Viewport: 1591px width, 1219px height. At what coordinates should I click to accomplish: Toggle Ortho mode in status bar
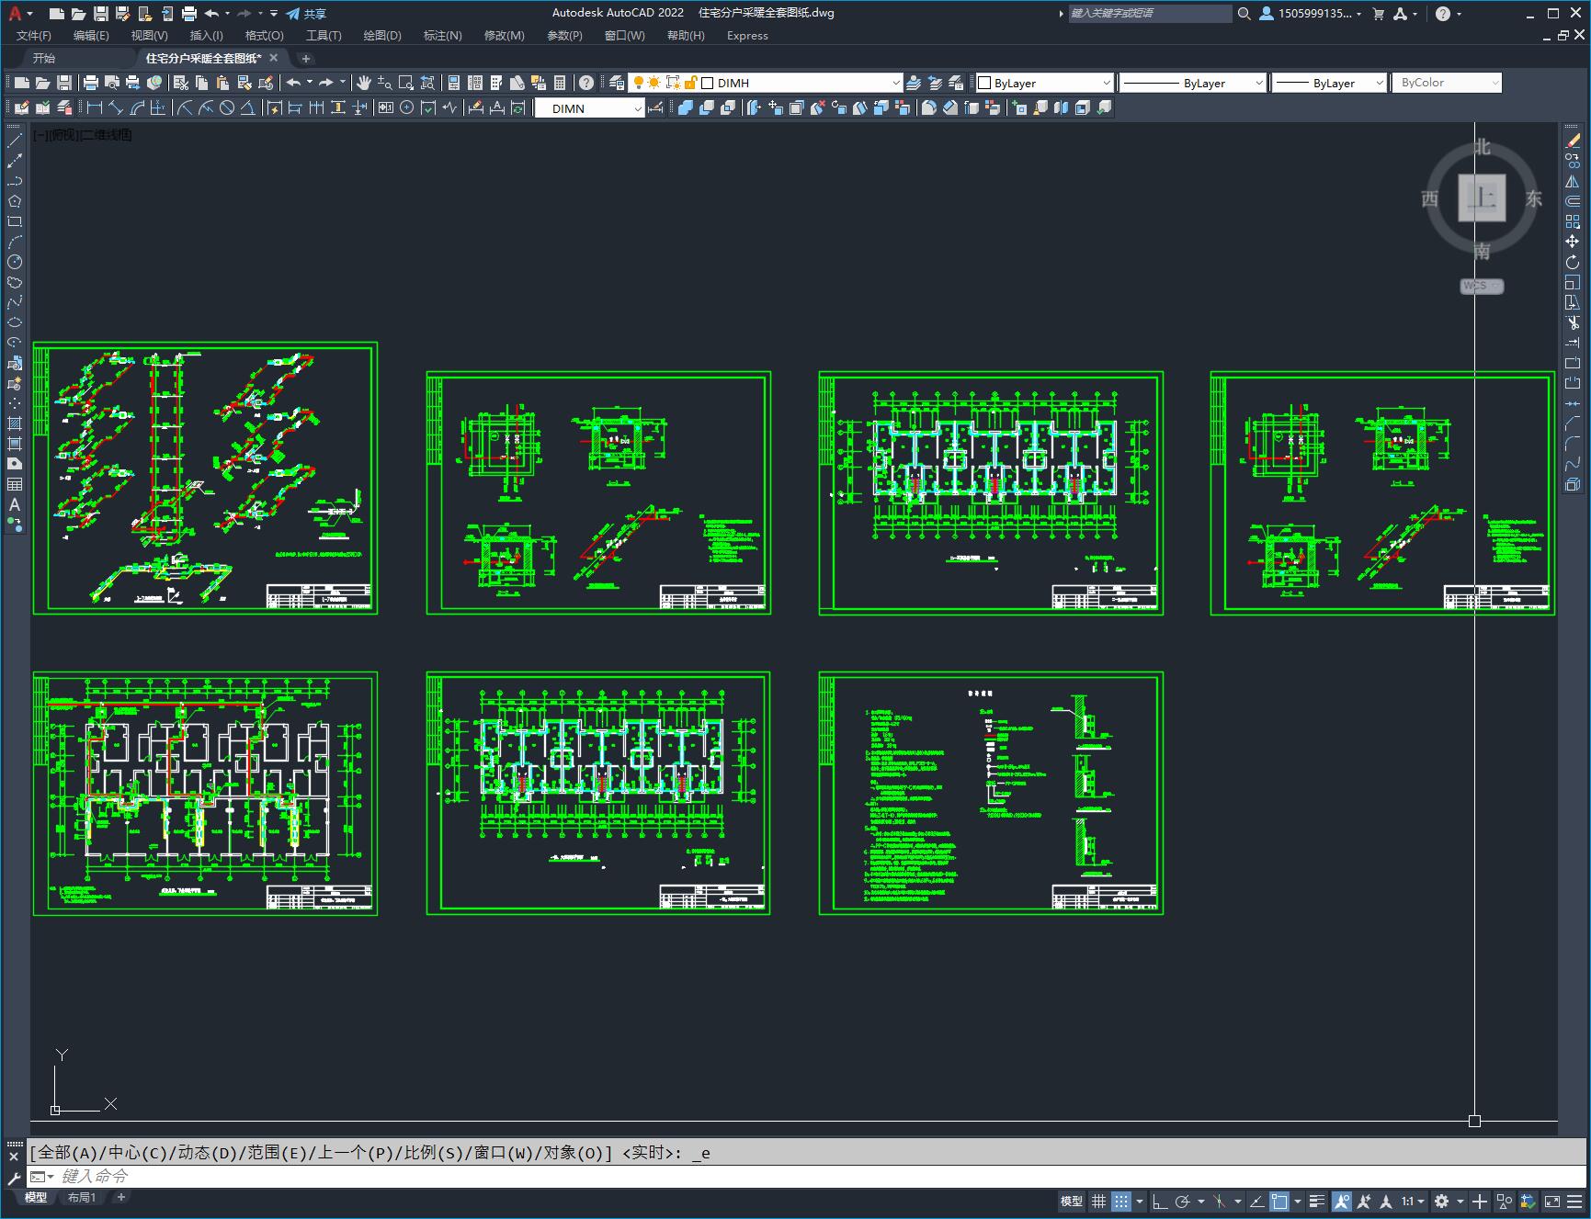(x=1160, y=1201)
